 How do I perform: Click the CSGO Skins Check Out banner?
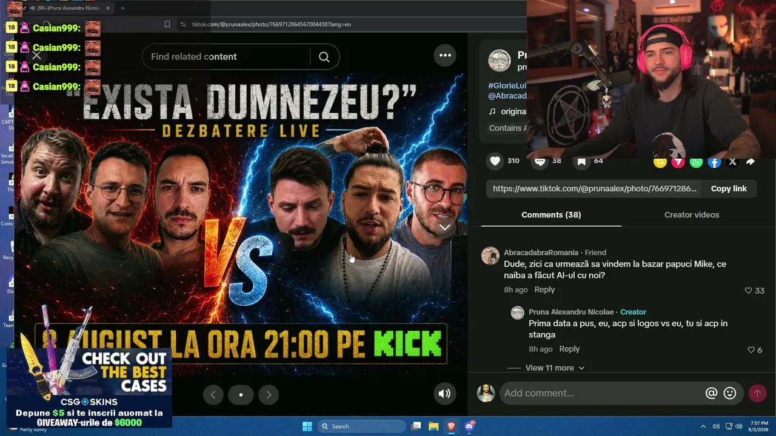click(x=90, y=388)
